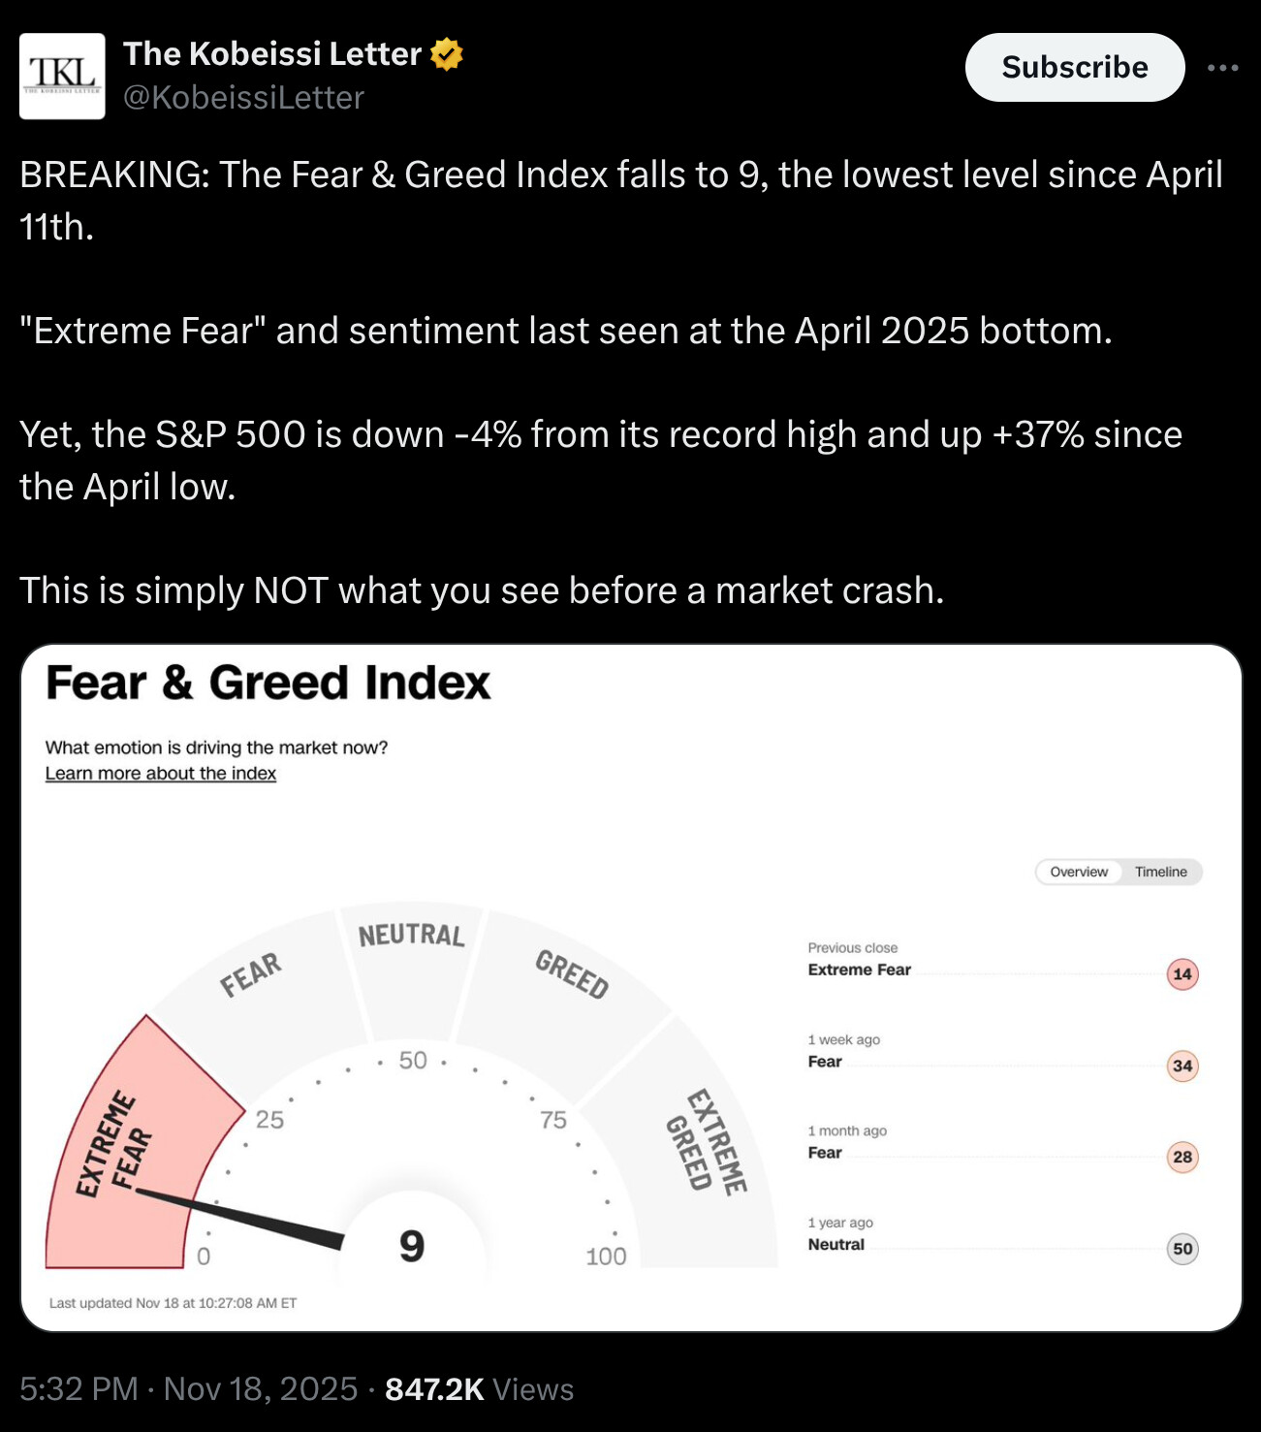Follow the 'Learn more about the index' link
The height and width of the screenshot is (1432, 1261).
point(161,774)
